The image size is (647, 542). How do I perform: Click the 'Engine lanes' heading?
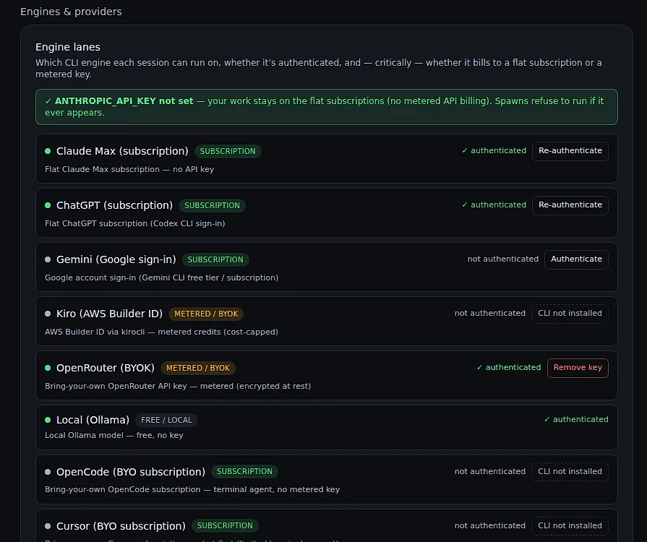[x=68, y=47]
